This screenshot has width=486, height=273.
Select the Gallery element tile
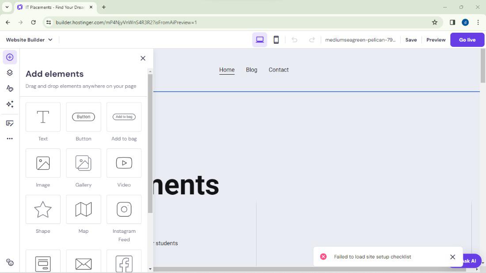[x=84, y=163]
